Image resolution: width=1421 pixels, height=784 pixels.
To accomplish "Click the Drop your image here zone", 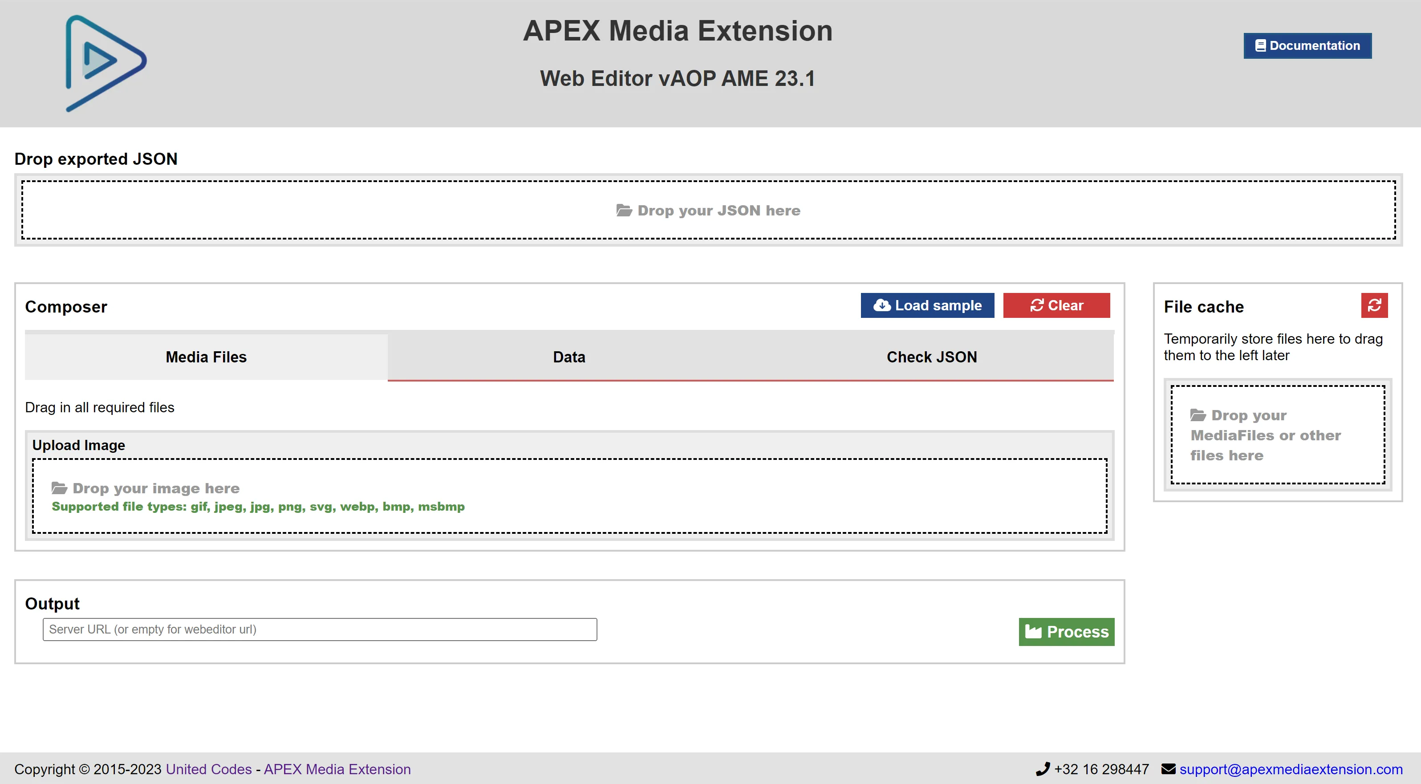I will [569, 496].
